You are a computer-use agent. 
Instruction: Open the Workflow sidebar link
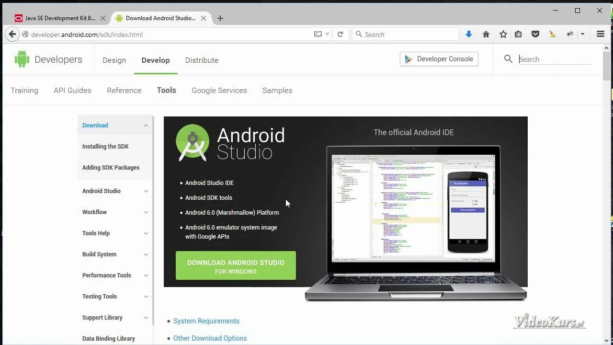click(x=94, y=212)
